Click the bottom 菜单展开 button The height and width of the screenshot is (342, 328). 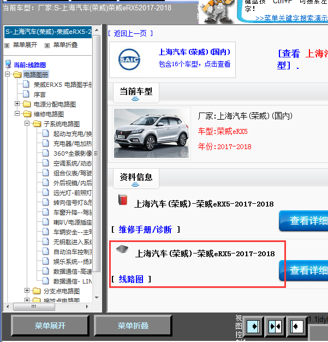(50, 326)
